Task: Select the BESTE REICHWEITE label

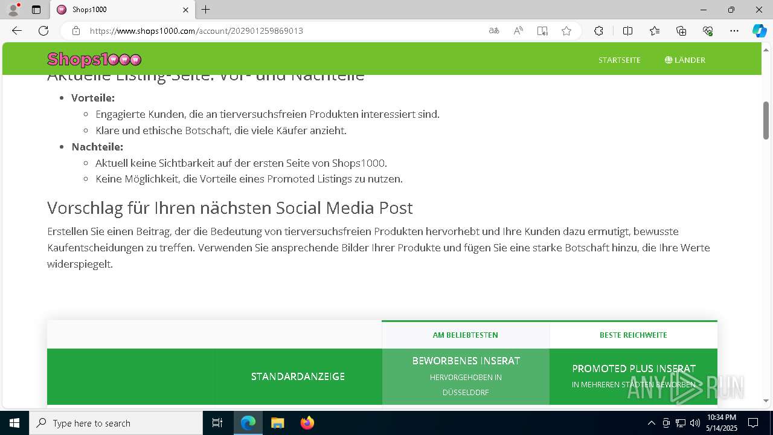Action: click(633, 335)
